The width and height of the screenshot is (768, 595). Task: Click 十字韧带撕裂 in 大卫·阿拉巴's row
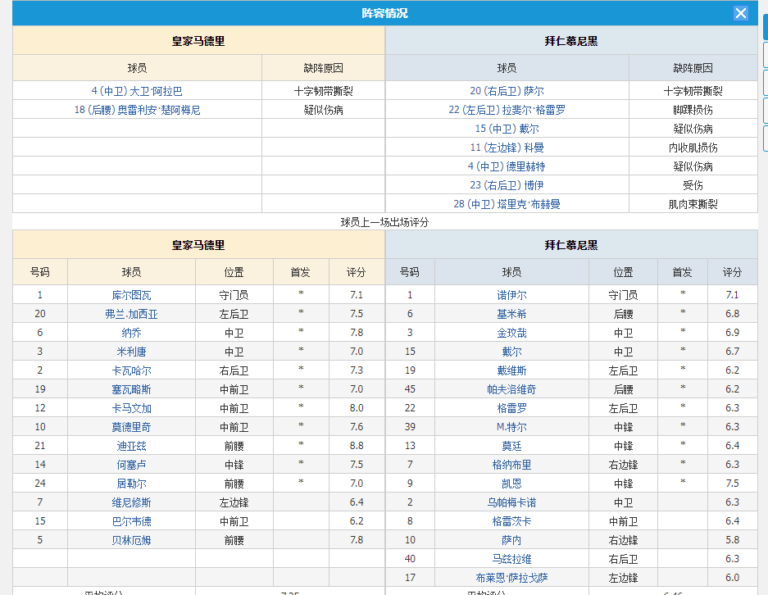coord(323,91)
